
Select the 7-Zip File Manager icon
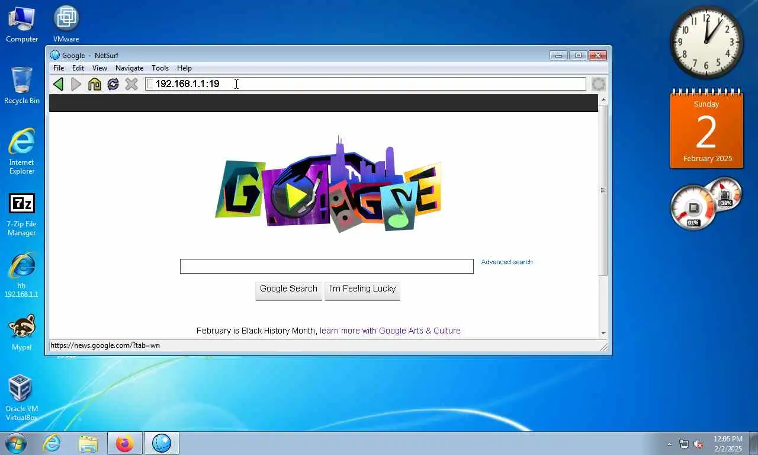pyautogui.click(x=22, y=214)
